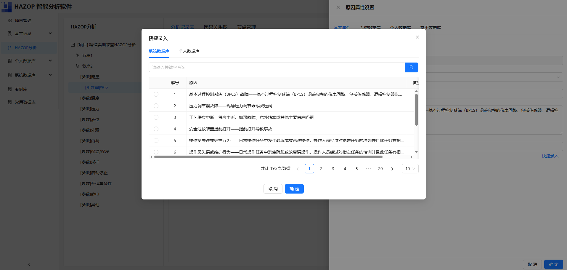Select the 系统数据库 tab in dialog

(159, 51)
